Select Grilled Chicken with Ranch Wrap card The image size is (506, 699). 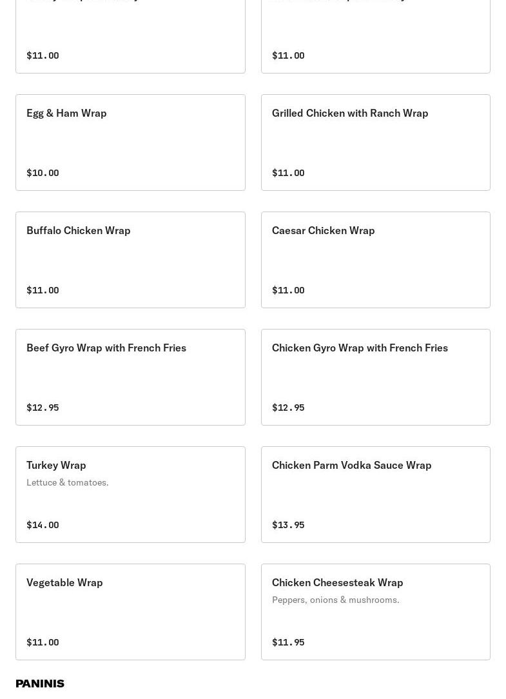click(x=375, y=143)
